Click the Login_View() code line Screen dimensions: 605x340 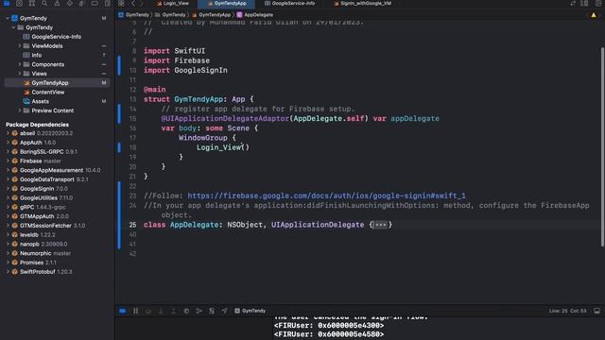(223, 147)
